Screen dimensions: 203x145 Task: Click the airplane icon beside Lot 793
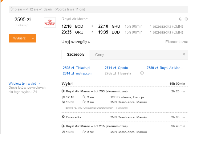tap(63, 91)
